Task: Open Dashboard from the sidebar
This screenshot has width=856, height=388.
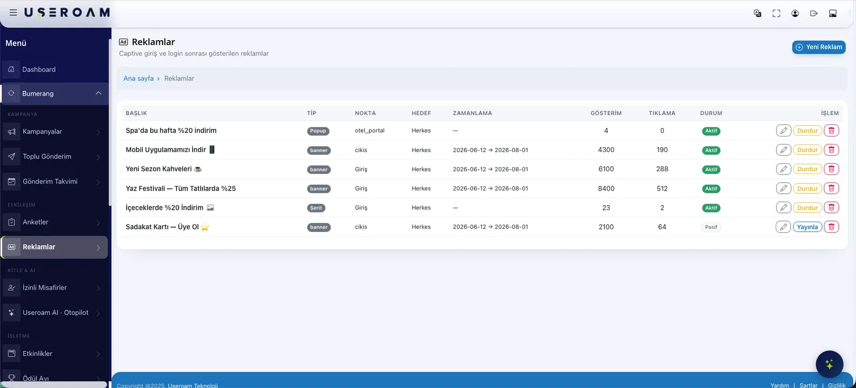Action: [55, 70]
